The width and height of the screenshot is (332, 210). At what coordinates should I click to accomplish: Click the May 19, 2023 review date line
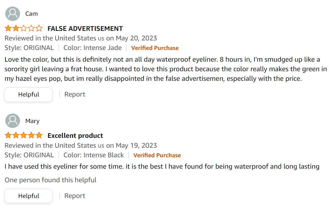click(81, 146)
